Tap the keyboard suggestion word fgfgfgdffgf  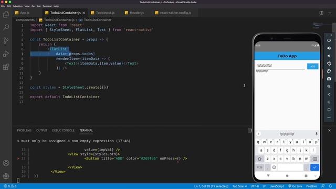(x=287, y=134)
